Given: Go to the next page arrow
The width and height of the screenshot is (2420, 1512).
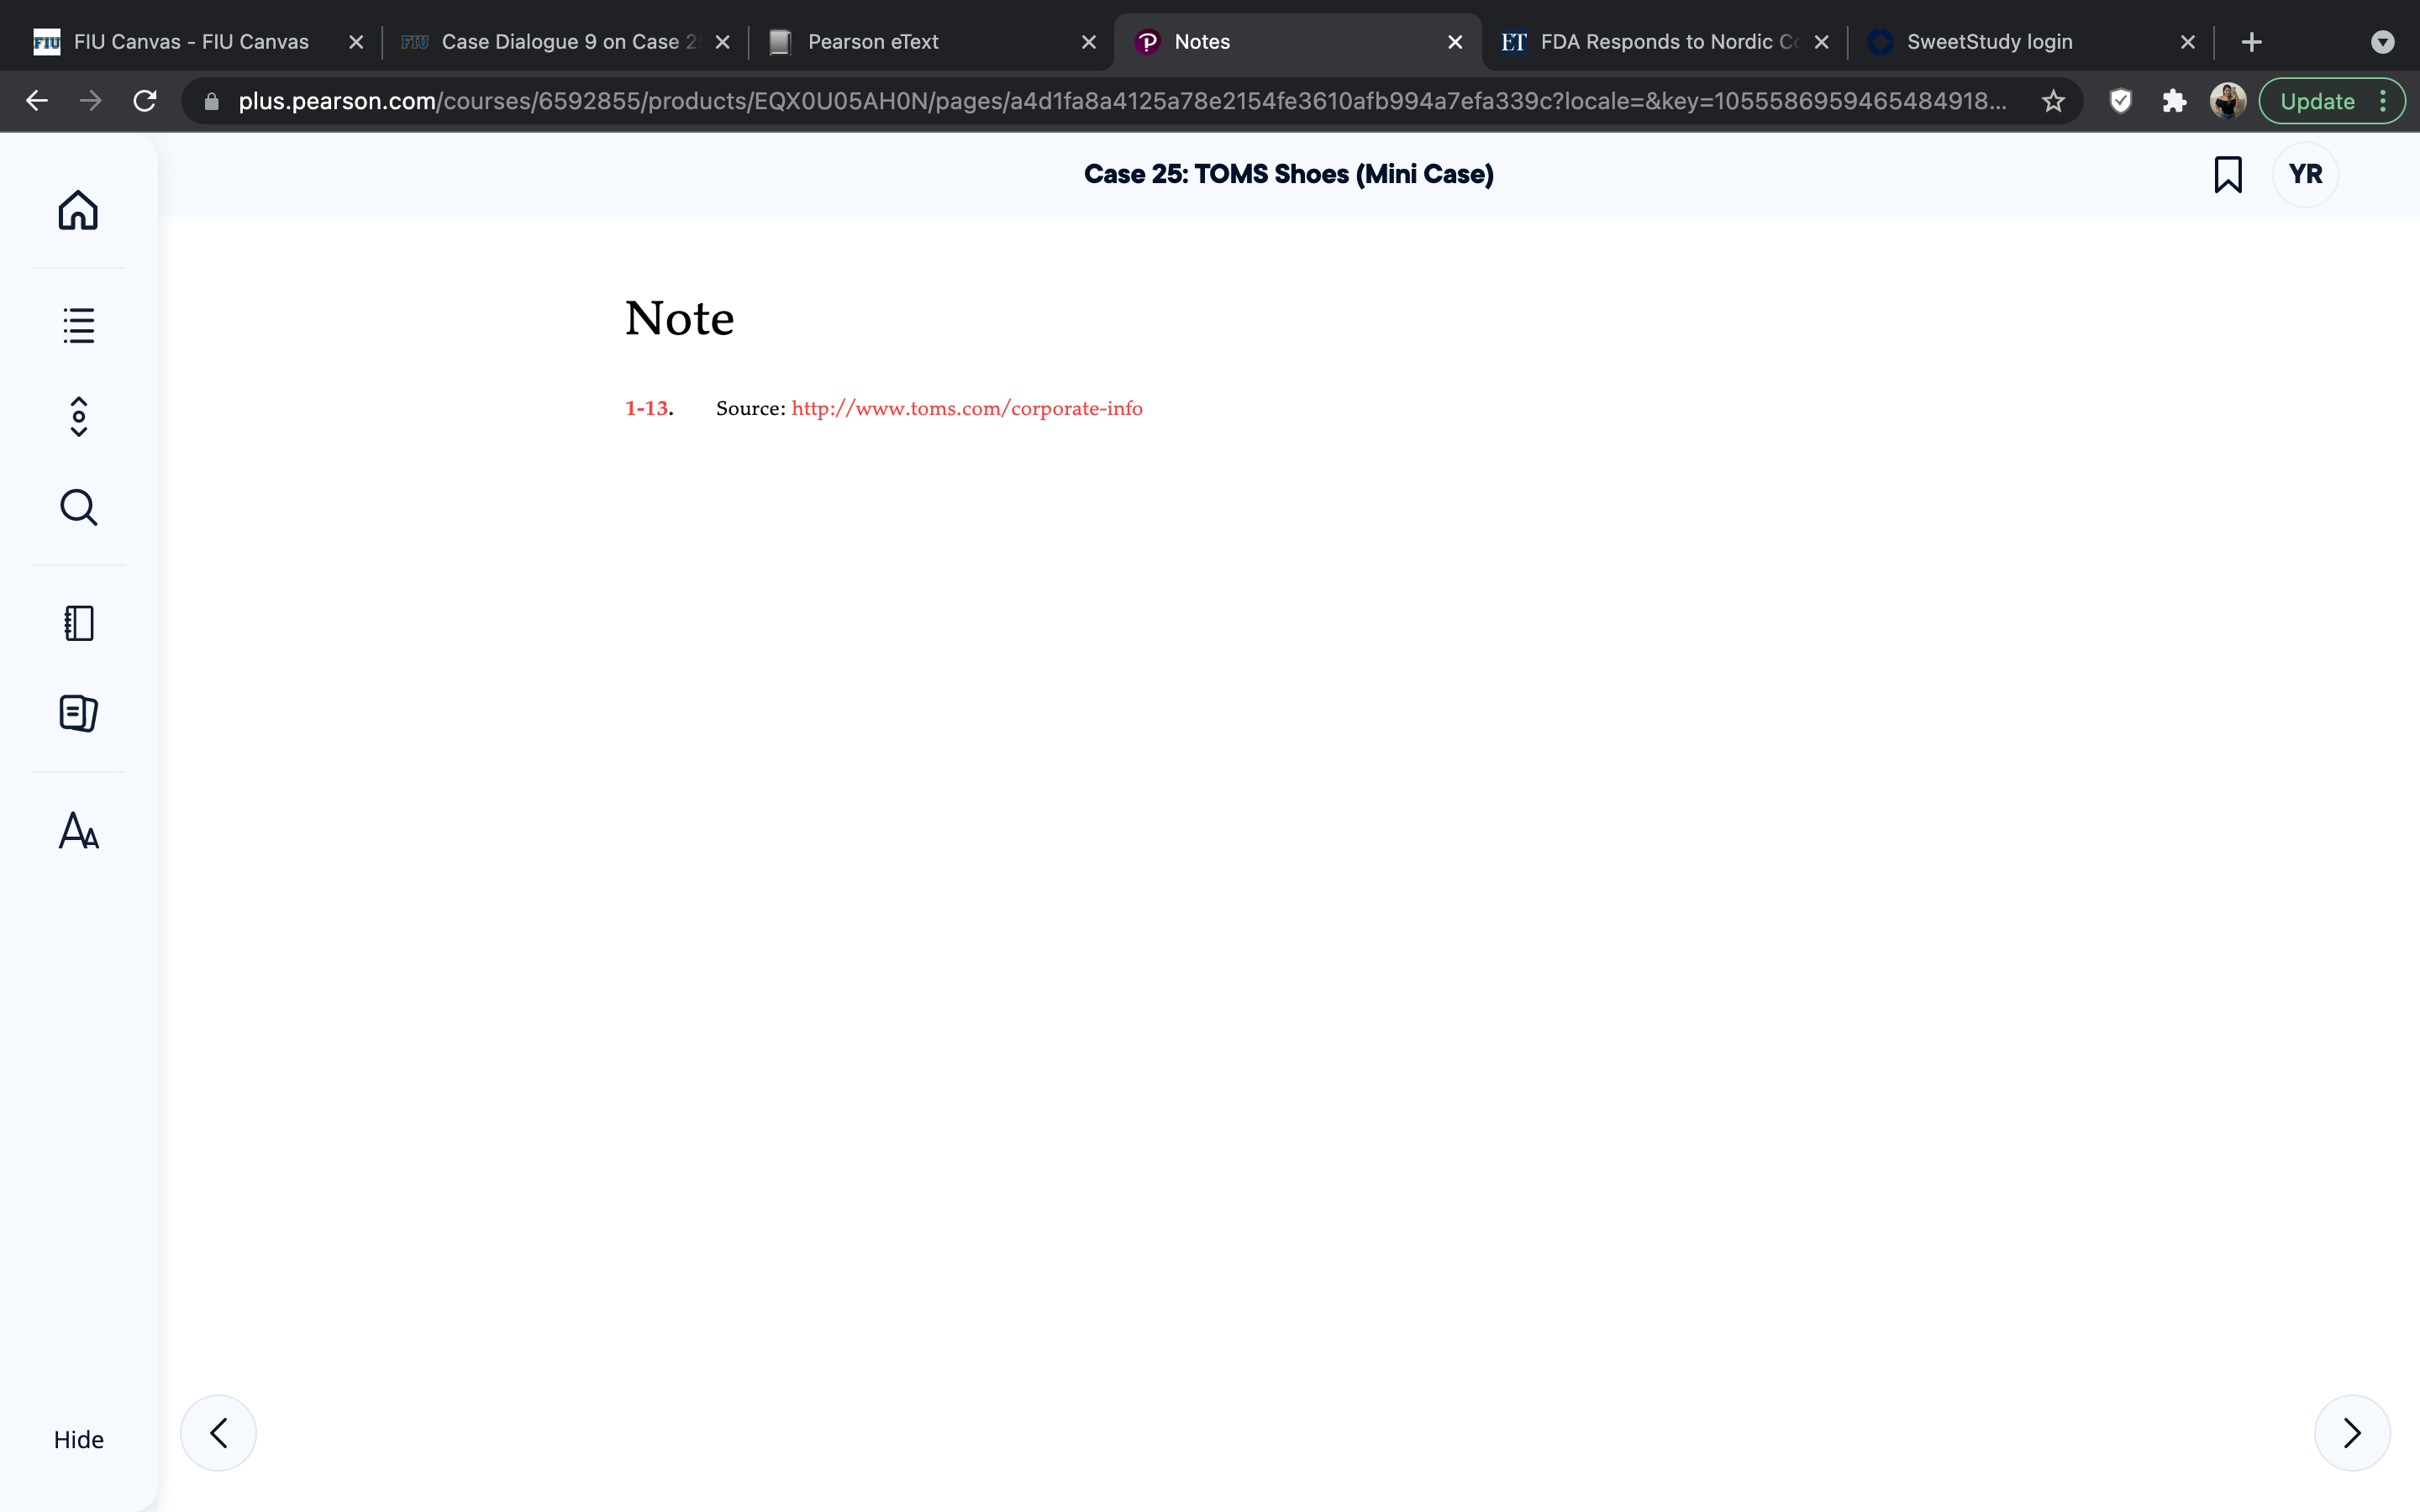Looking at the screenshot, I should coord(2352,1433).
